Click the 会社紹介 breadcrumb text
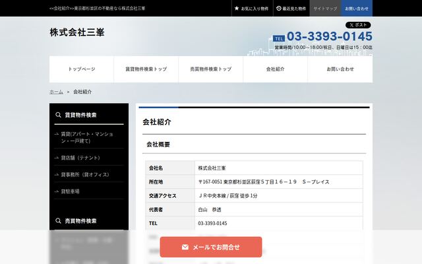422x264 pixels. click(82, 92)
